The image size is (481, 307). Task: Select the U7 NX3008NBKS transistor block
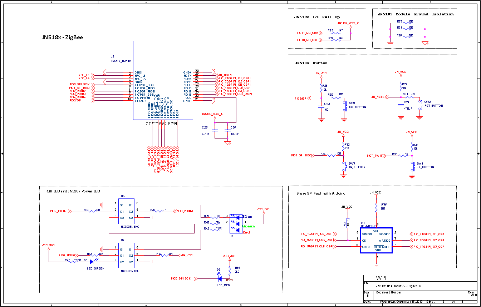click(x=127, y=256)
